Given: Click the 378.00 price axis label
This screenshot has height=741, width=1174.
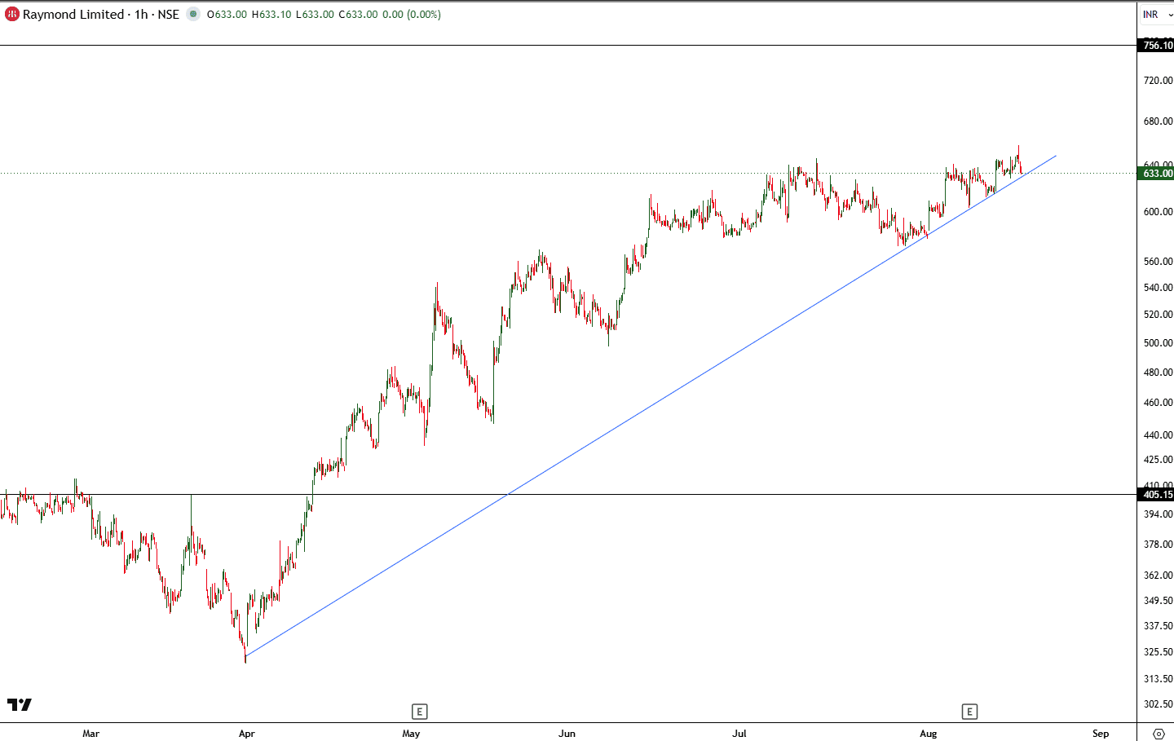Looking at the screenshot, I should 1158,544.
